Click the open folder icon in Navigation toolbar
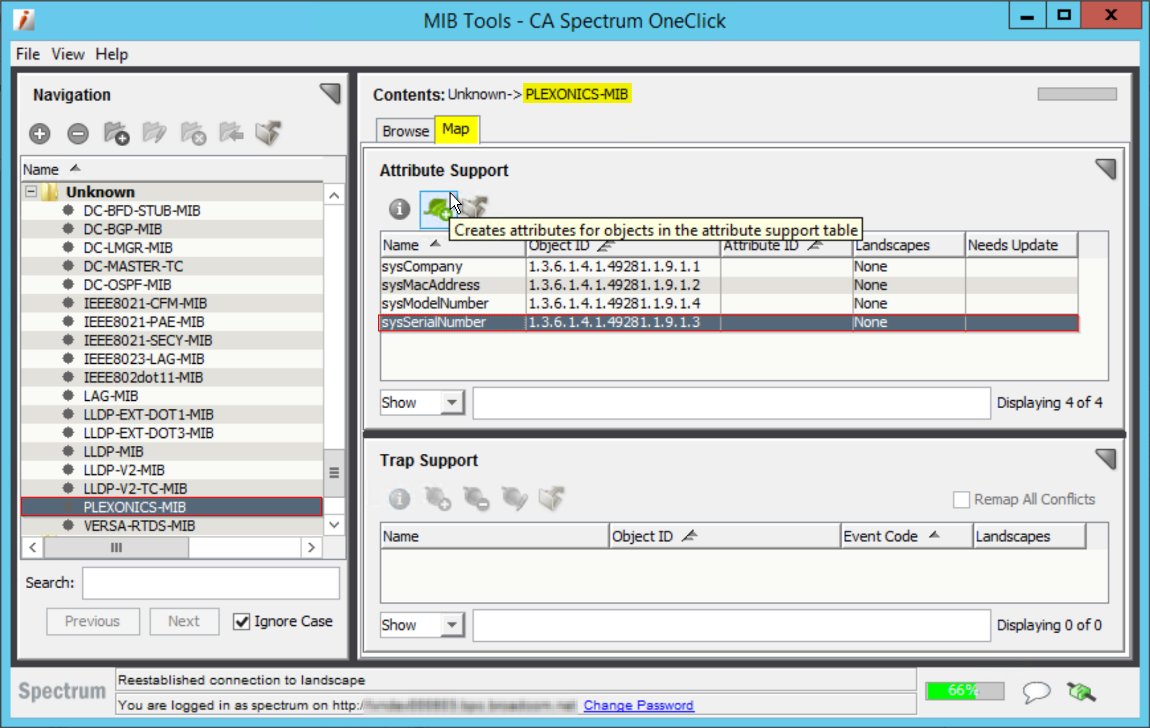This screenshot has height=728, width=1150. tap(155, 133)
